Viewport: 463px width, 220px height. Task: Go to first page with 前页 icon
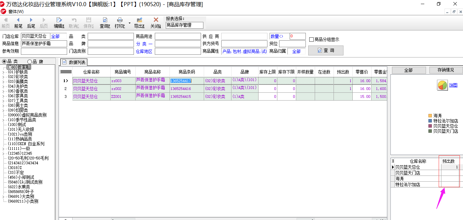(x=5, y=20)
